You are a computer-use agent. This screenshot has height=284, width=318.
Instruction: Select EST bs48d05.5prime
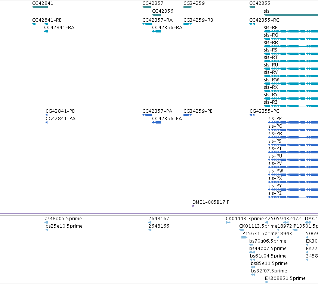click(x=46, y=222)
